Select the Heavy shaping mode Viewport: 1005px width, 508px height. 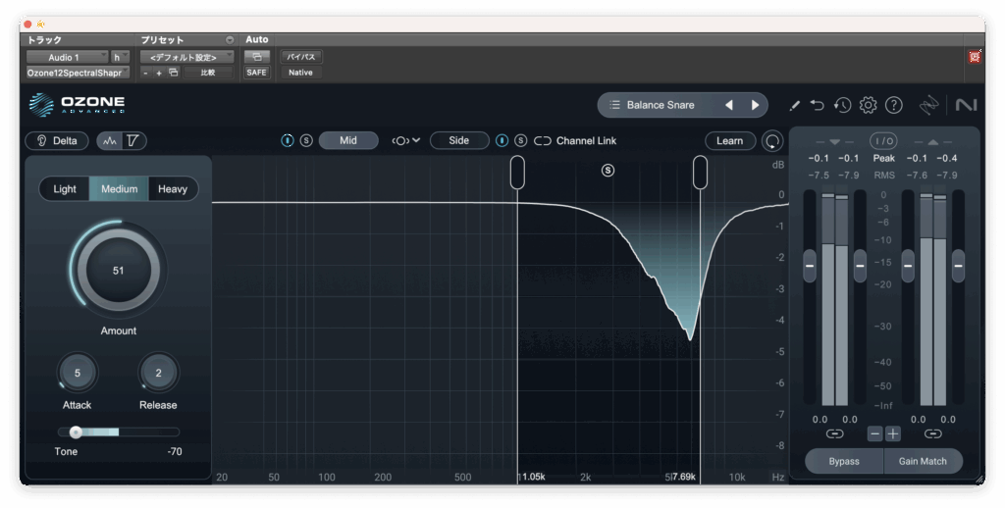pyautogui.click(x=173, y=189)
